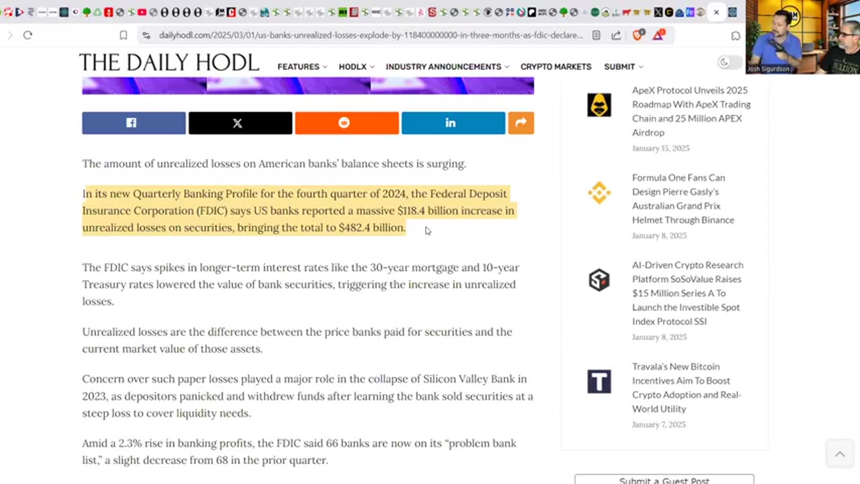860x484 pixels.
Task: Click the paragraph about Silicon Valley Bank collapse
Action: tap(308, 396)
